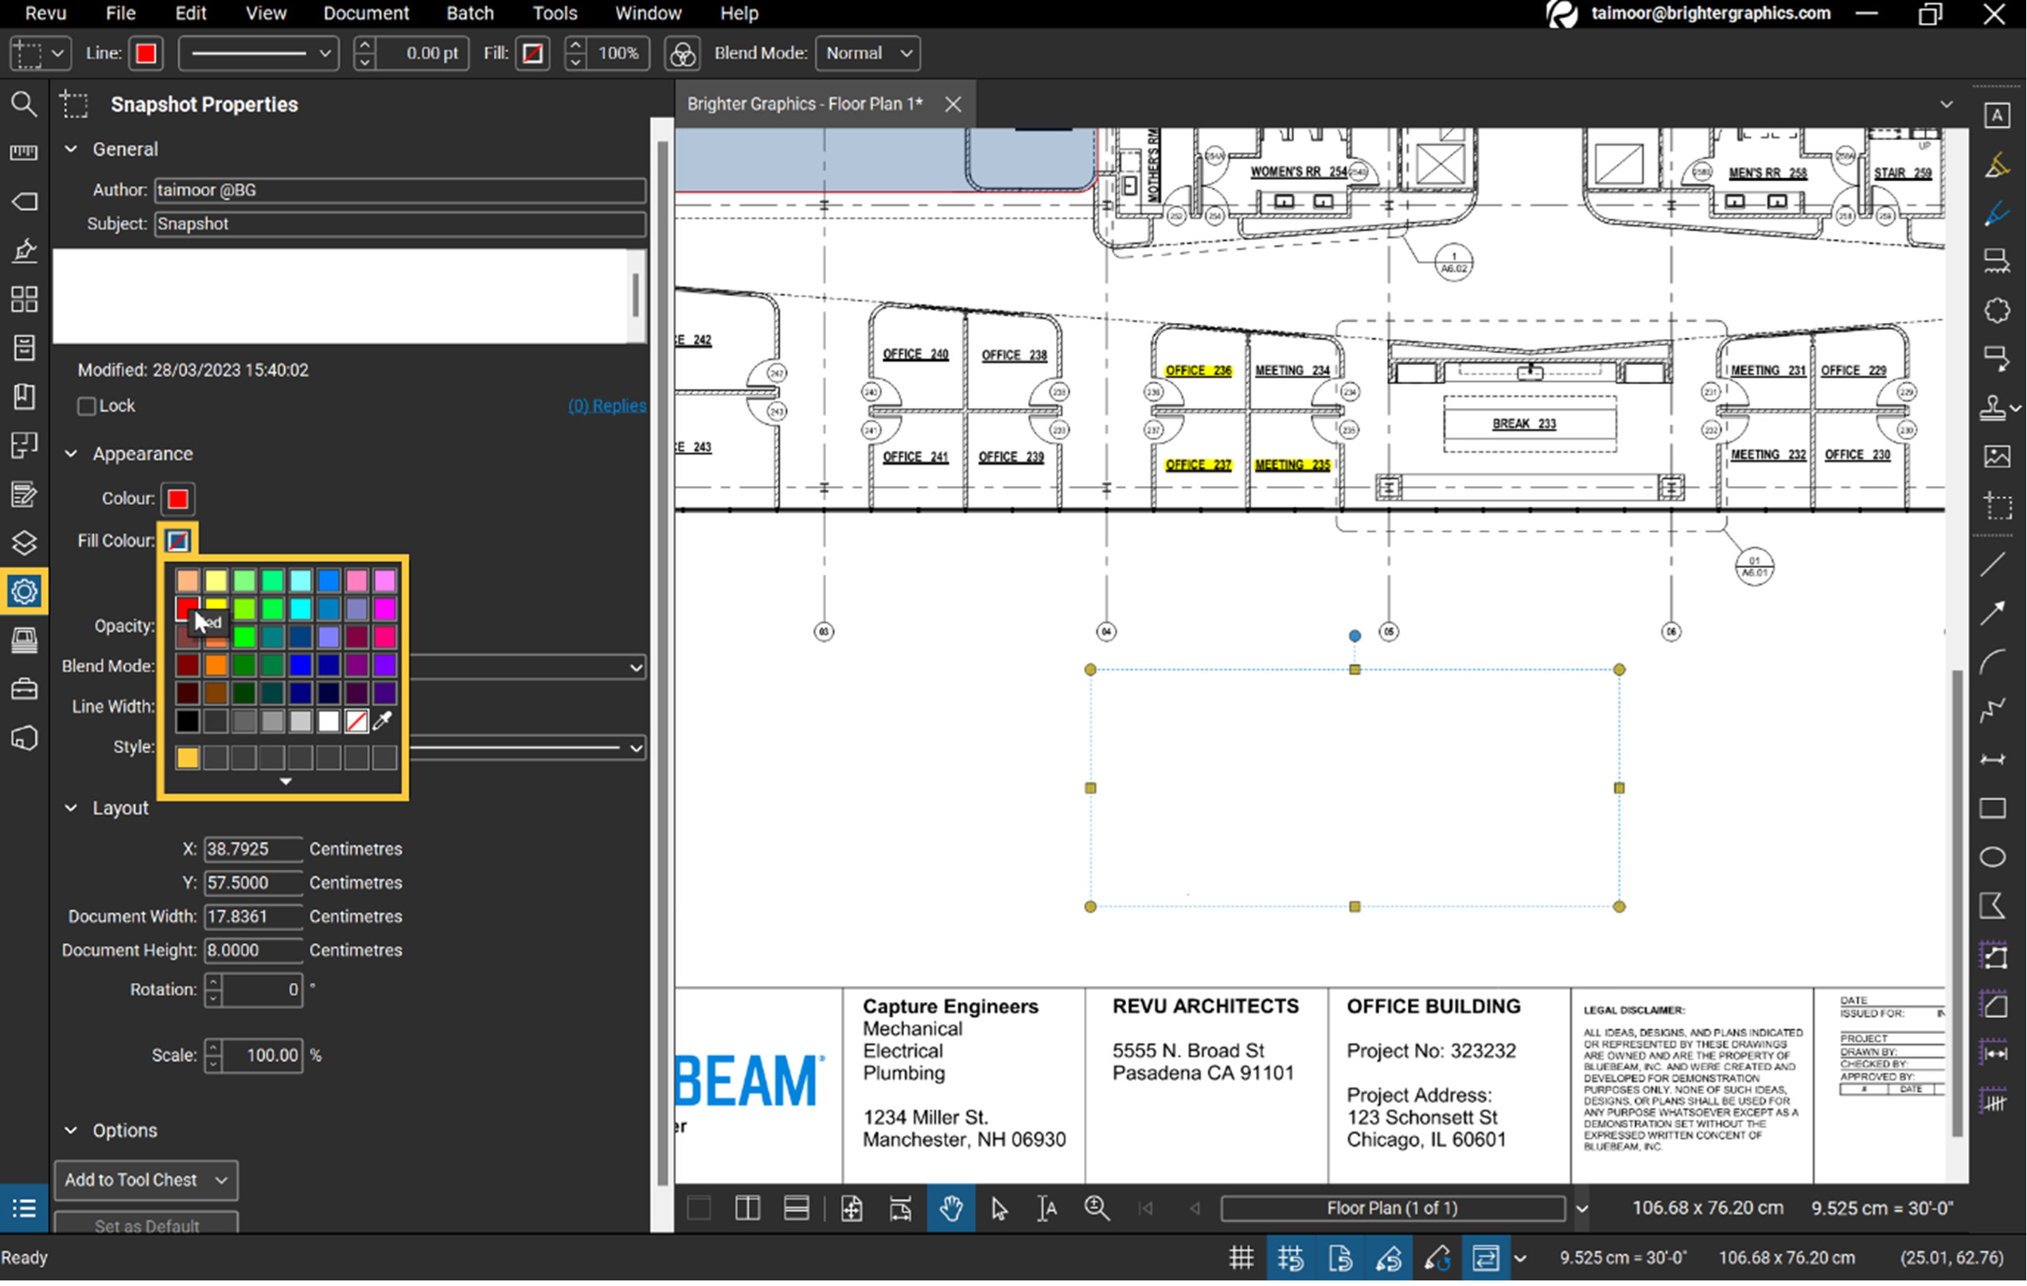2027x1286 pixels.
Task: Toggle Reuse Markup Tool in the status bar
Action: tap(1438, 1260)
